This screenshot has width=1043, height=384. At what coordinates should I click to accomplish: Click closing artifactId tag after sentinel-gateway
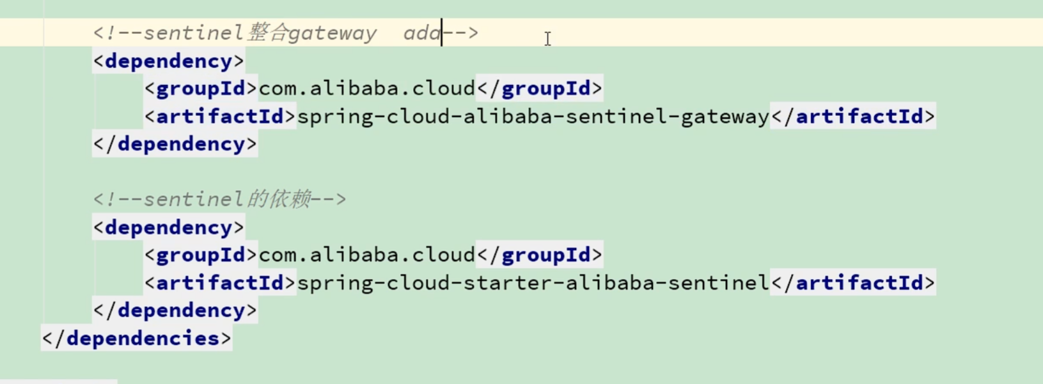(x=853, y=116)
